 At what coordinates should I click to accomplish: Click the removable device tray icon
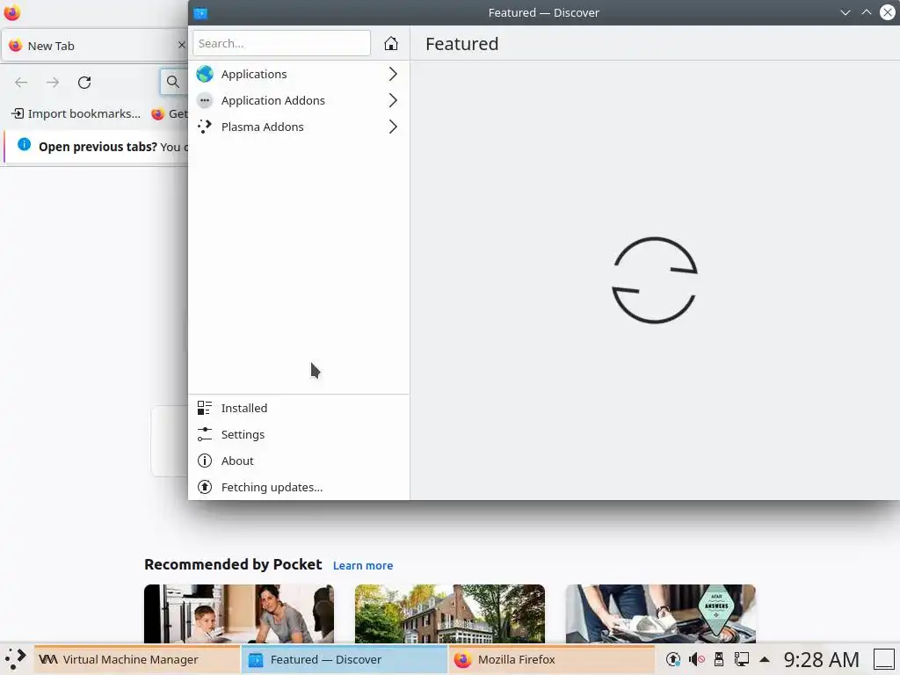click(x=719, y=659)
